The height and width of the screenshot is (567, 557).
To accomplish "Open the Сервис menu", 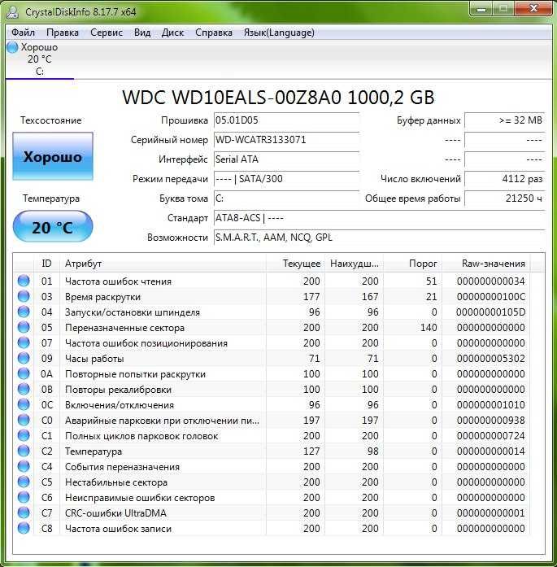I will pyautogui.click(x=107, y=33).
